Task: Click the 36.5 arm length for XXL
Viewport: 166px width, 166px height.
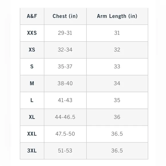Action: click(x=117, y=134)
